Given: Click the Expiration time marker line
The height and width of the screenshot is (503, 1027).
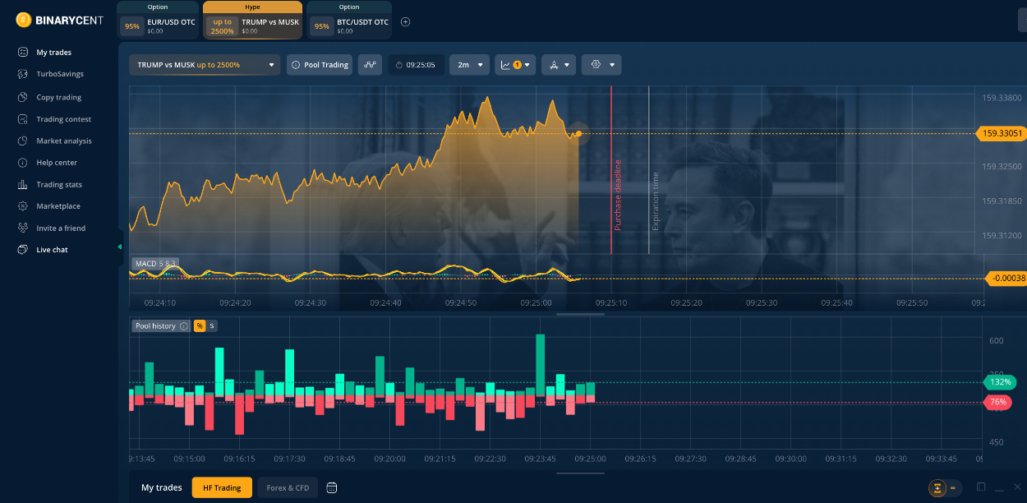Looking at the screenshot, I should [x=649, y=169].
